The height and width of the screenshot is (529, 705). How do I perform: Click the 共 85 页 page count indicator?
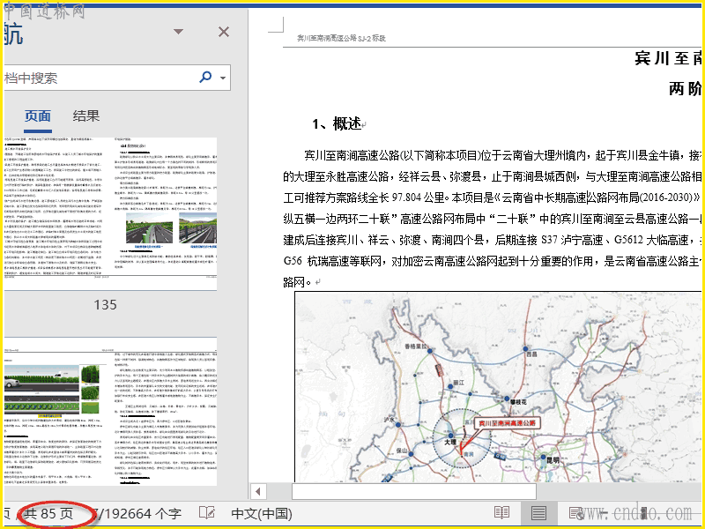coord(49,513)
